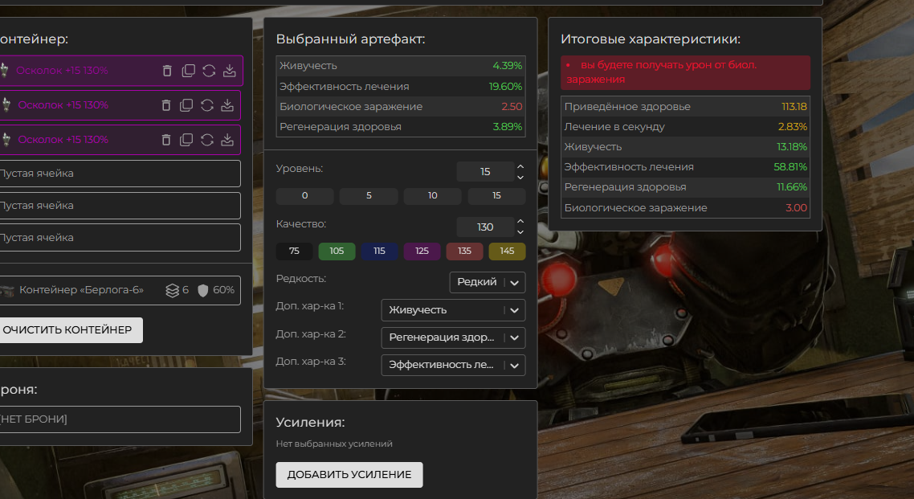Select the first Пустая ячейка slot
The height and width of the screenshot is (499, 914).
click(120, 174)
